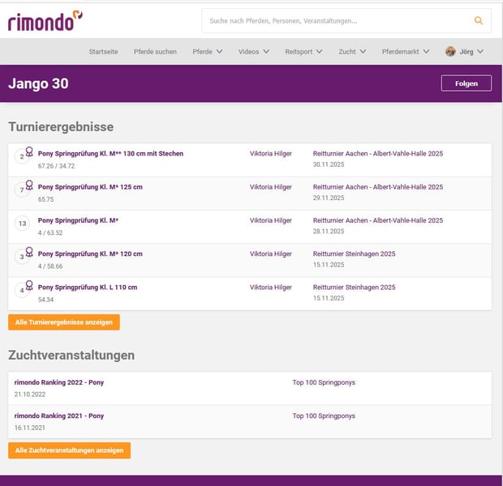Click the 3rd place rosette badge
The width and height of the screenshot is (503, 486).
coord(24,256)
